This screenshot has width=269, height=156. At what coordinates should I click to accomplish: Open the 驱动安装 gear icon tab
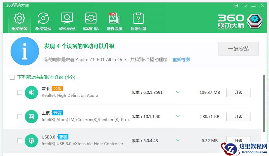(19, 21)
